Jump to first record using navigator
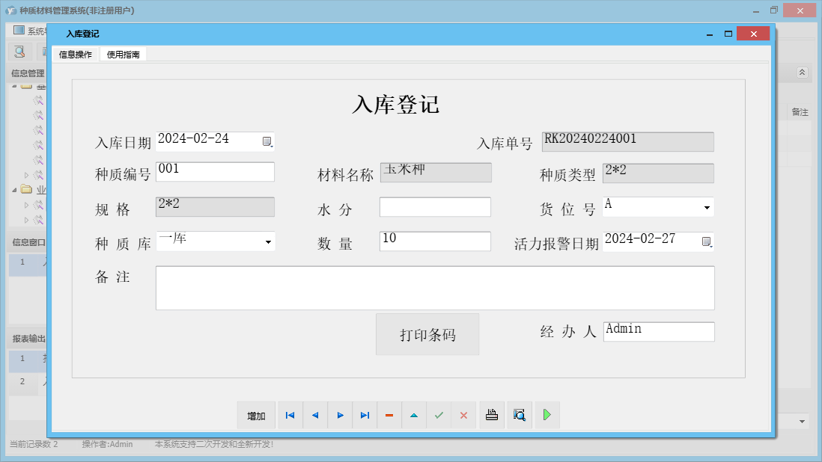Image resolution: width=822 pixels, height=462 pixels. pos(290,415)
